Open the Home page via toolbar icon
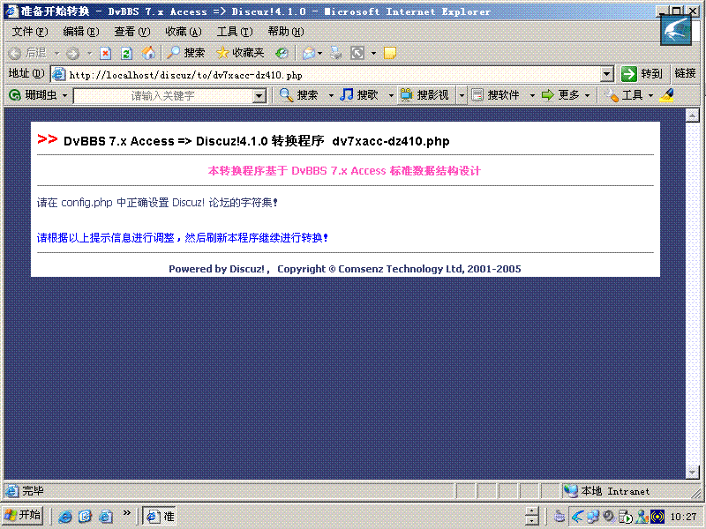Image resolution: width=706 pixels, height=529 pixels. pos(147,53)
